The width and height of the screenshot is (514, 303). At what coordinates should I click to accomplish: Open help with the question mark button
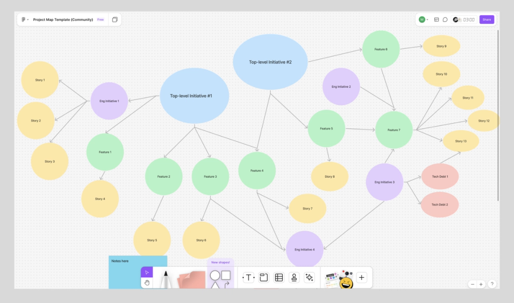tap(492, 284)
